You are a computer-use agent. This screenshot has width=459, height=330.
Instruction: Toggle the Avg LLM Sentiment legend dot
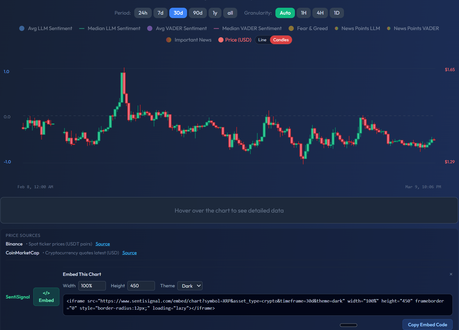[x=22, y=28]
